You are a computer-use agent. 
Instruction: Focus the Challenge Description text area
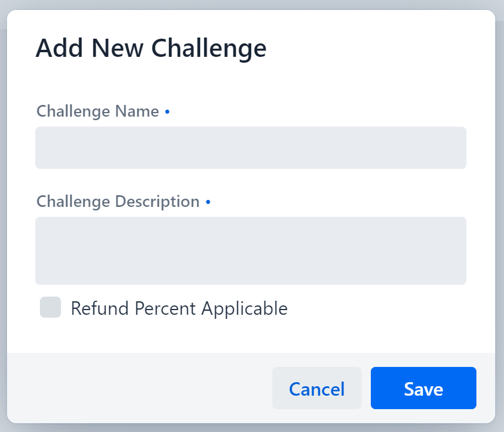click(x=251, y=251)
